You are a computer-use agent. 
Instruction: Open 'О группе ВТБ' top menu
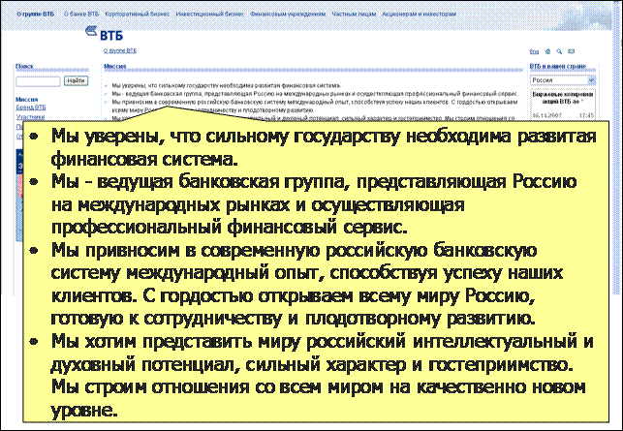[35, 14]
